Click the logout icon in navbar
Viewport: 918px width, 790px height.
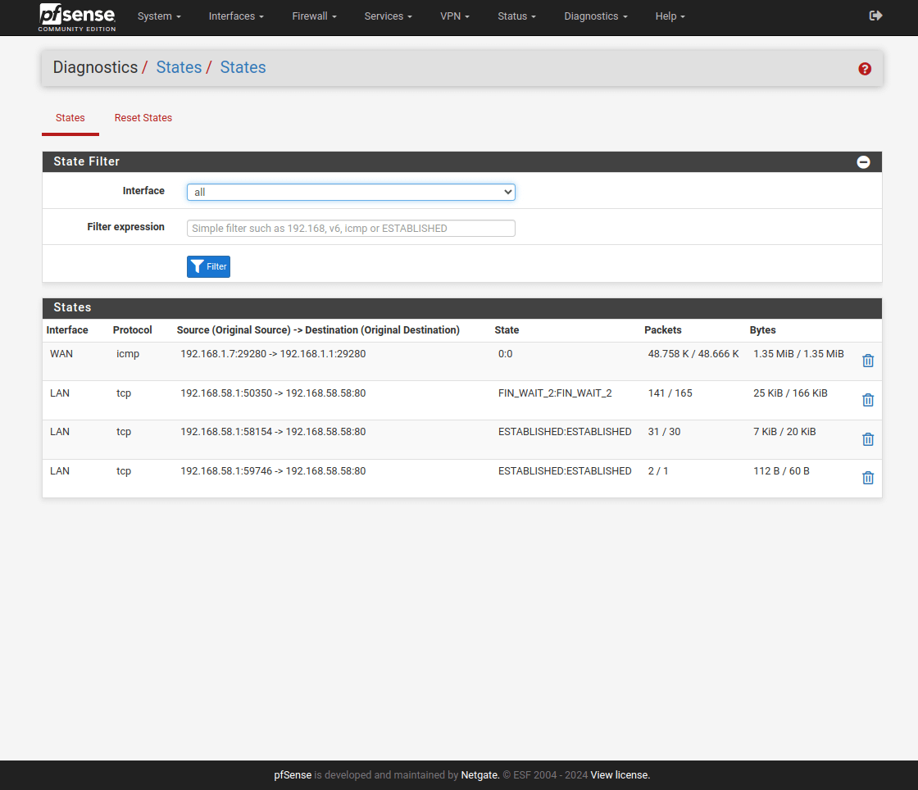875,16
